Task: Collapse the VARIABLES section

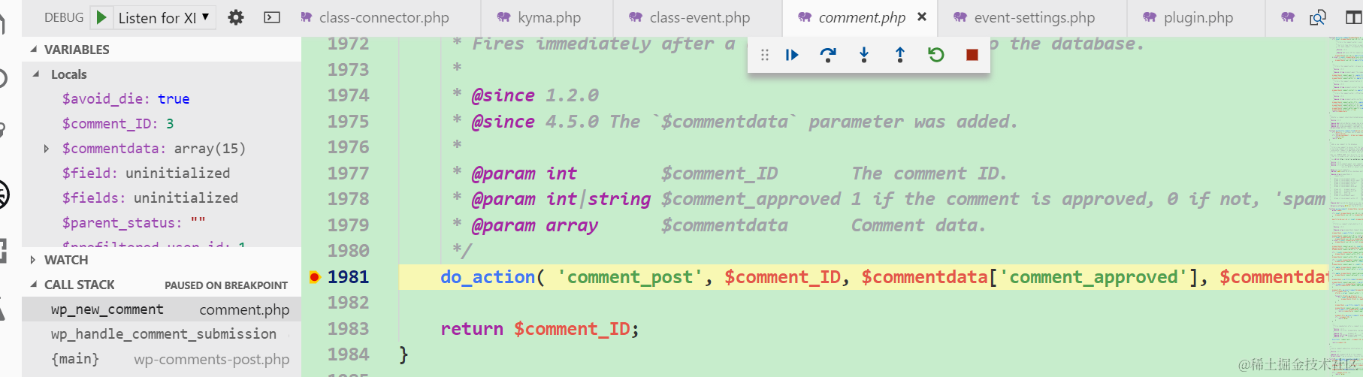Action: point(34,50)
